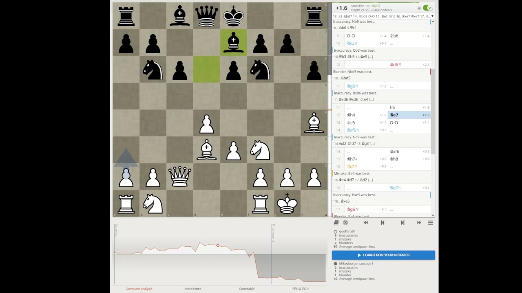Select the white pawn on d4

(x=206, y=123)
